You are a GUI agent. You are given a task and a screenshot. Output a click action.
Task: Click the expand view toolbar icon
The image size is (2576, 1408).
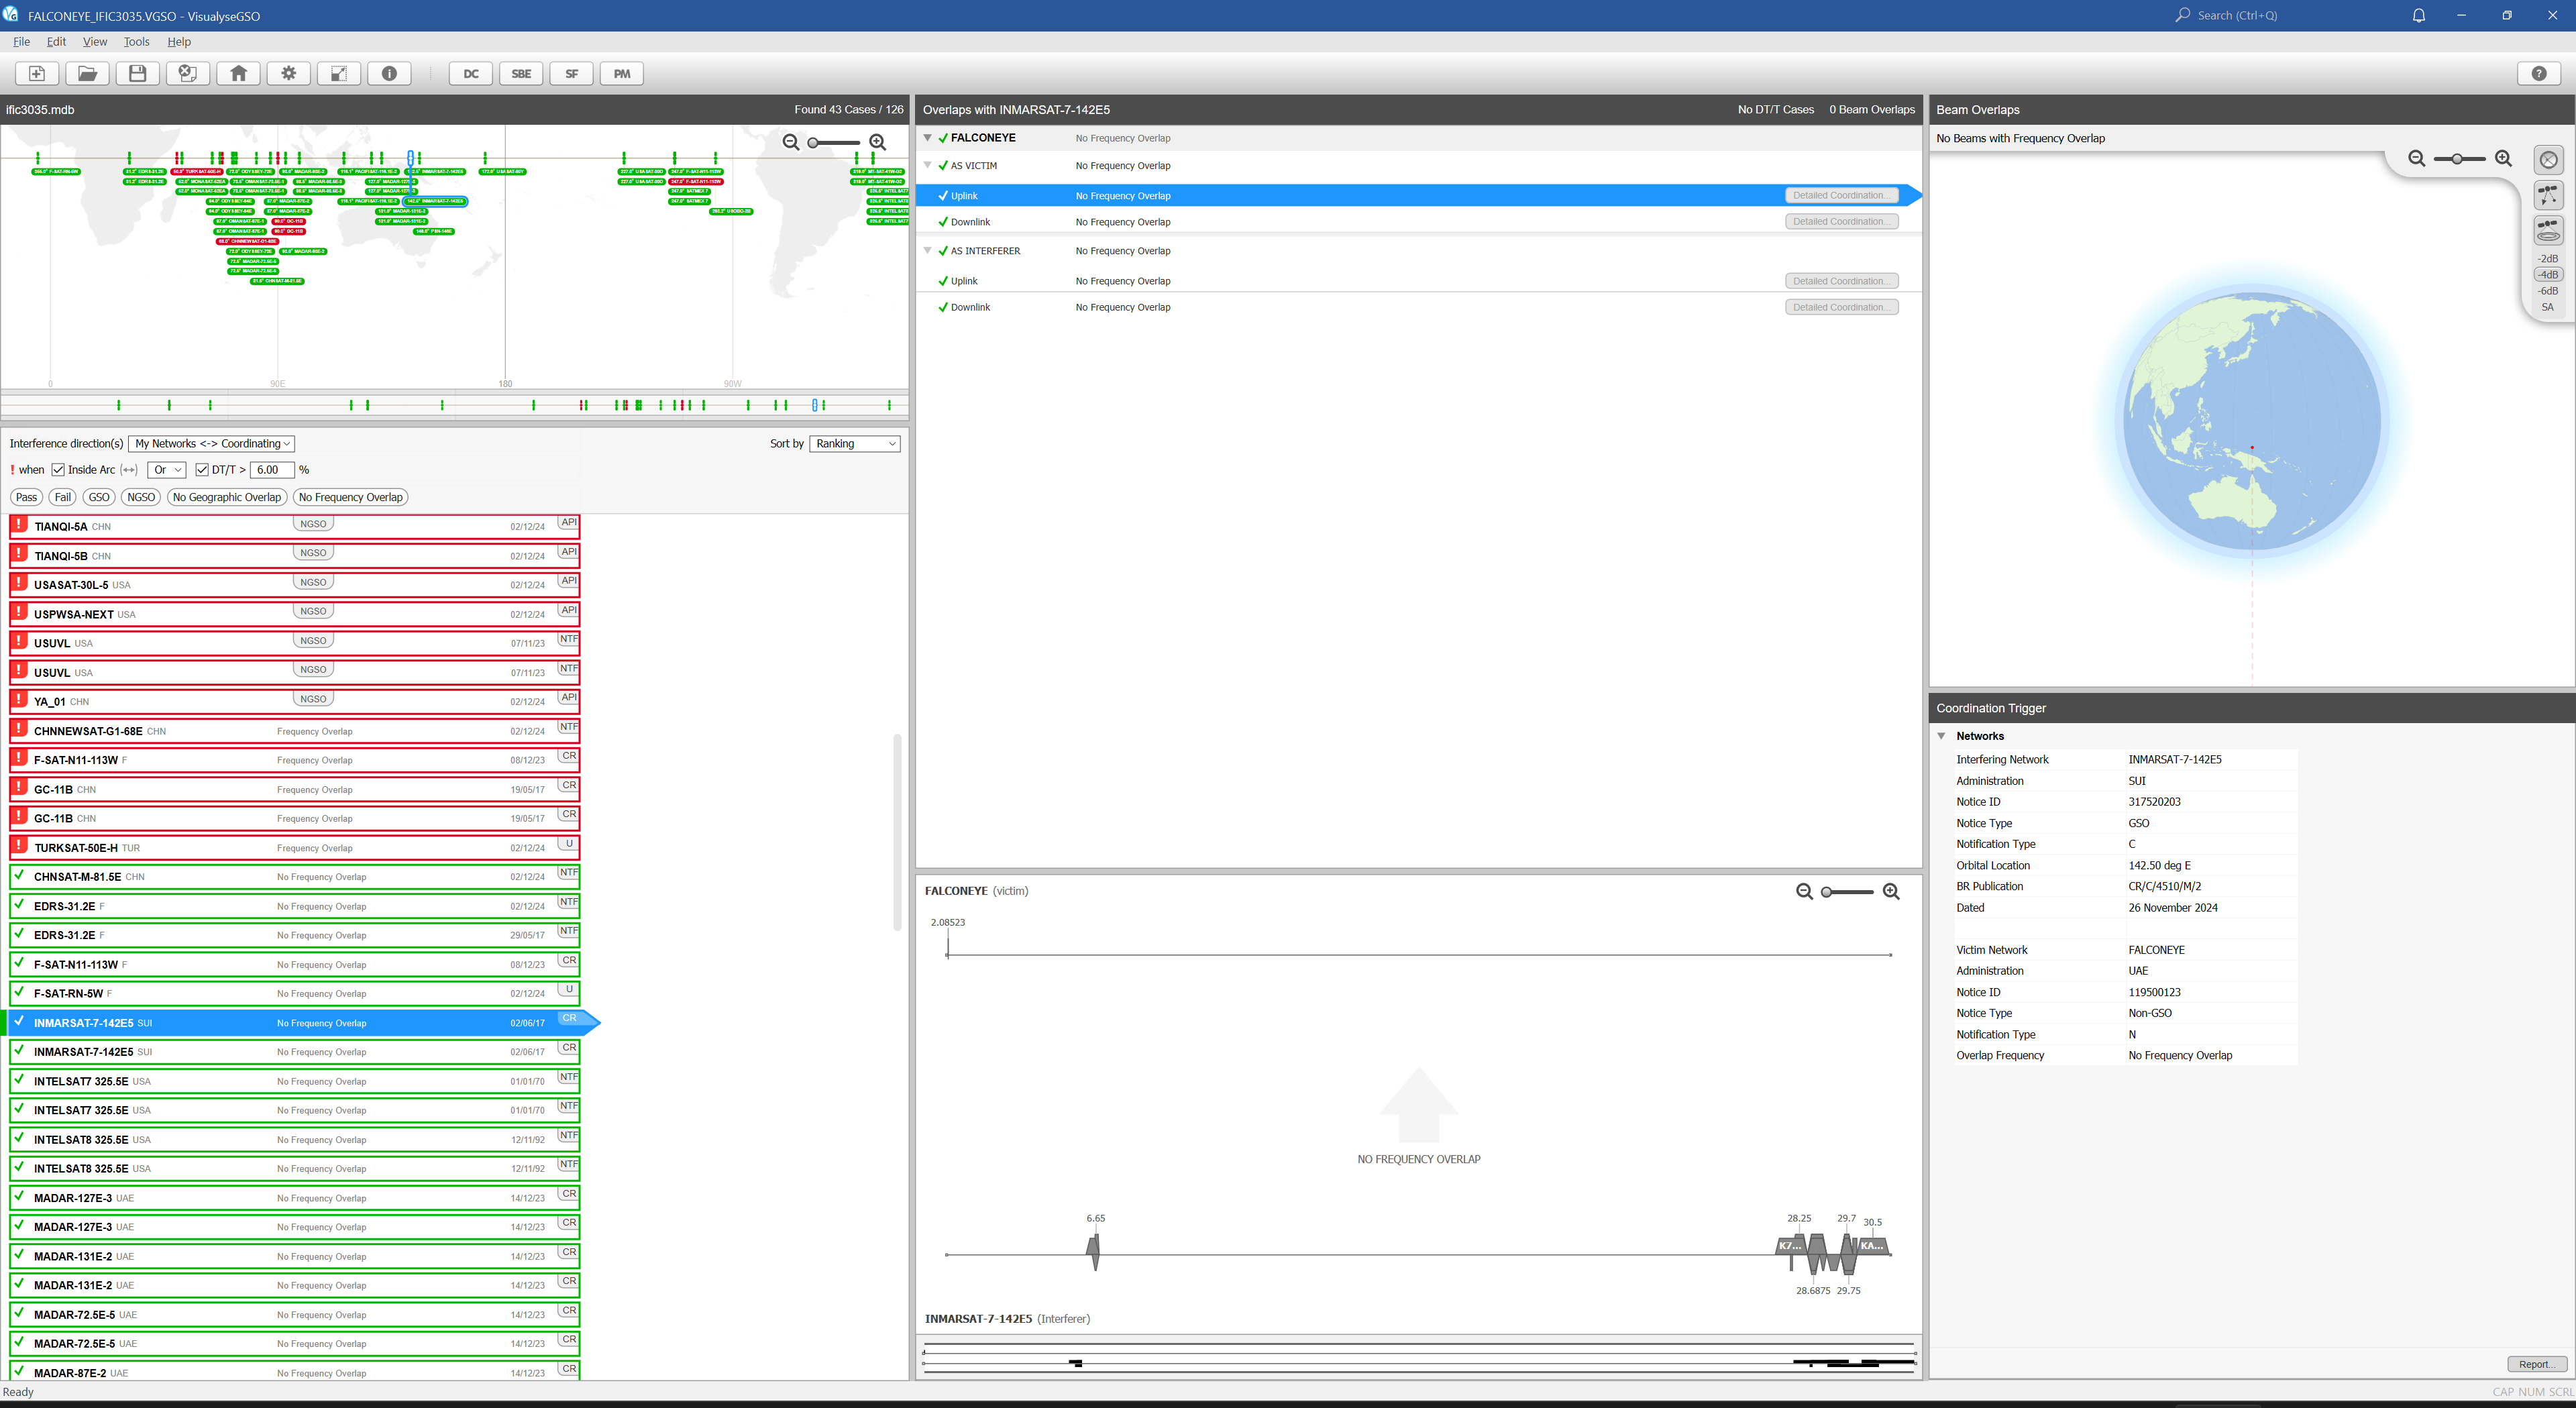pyautogui.click(x=339, y=73)
